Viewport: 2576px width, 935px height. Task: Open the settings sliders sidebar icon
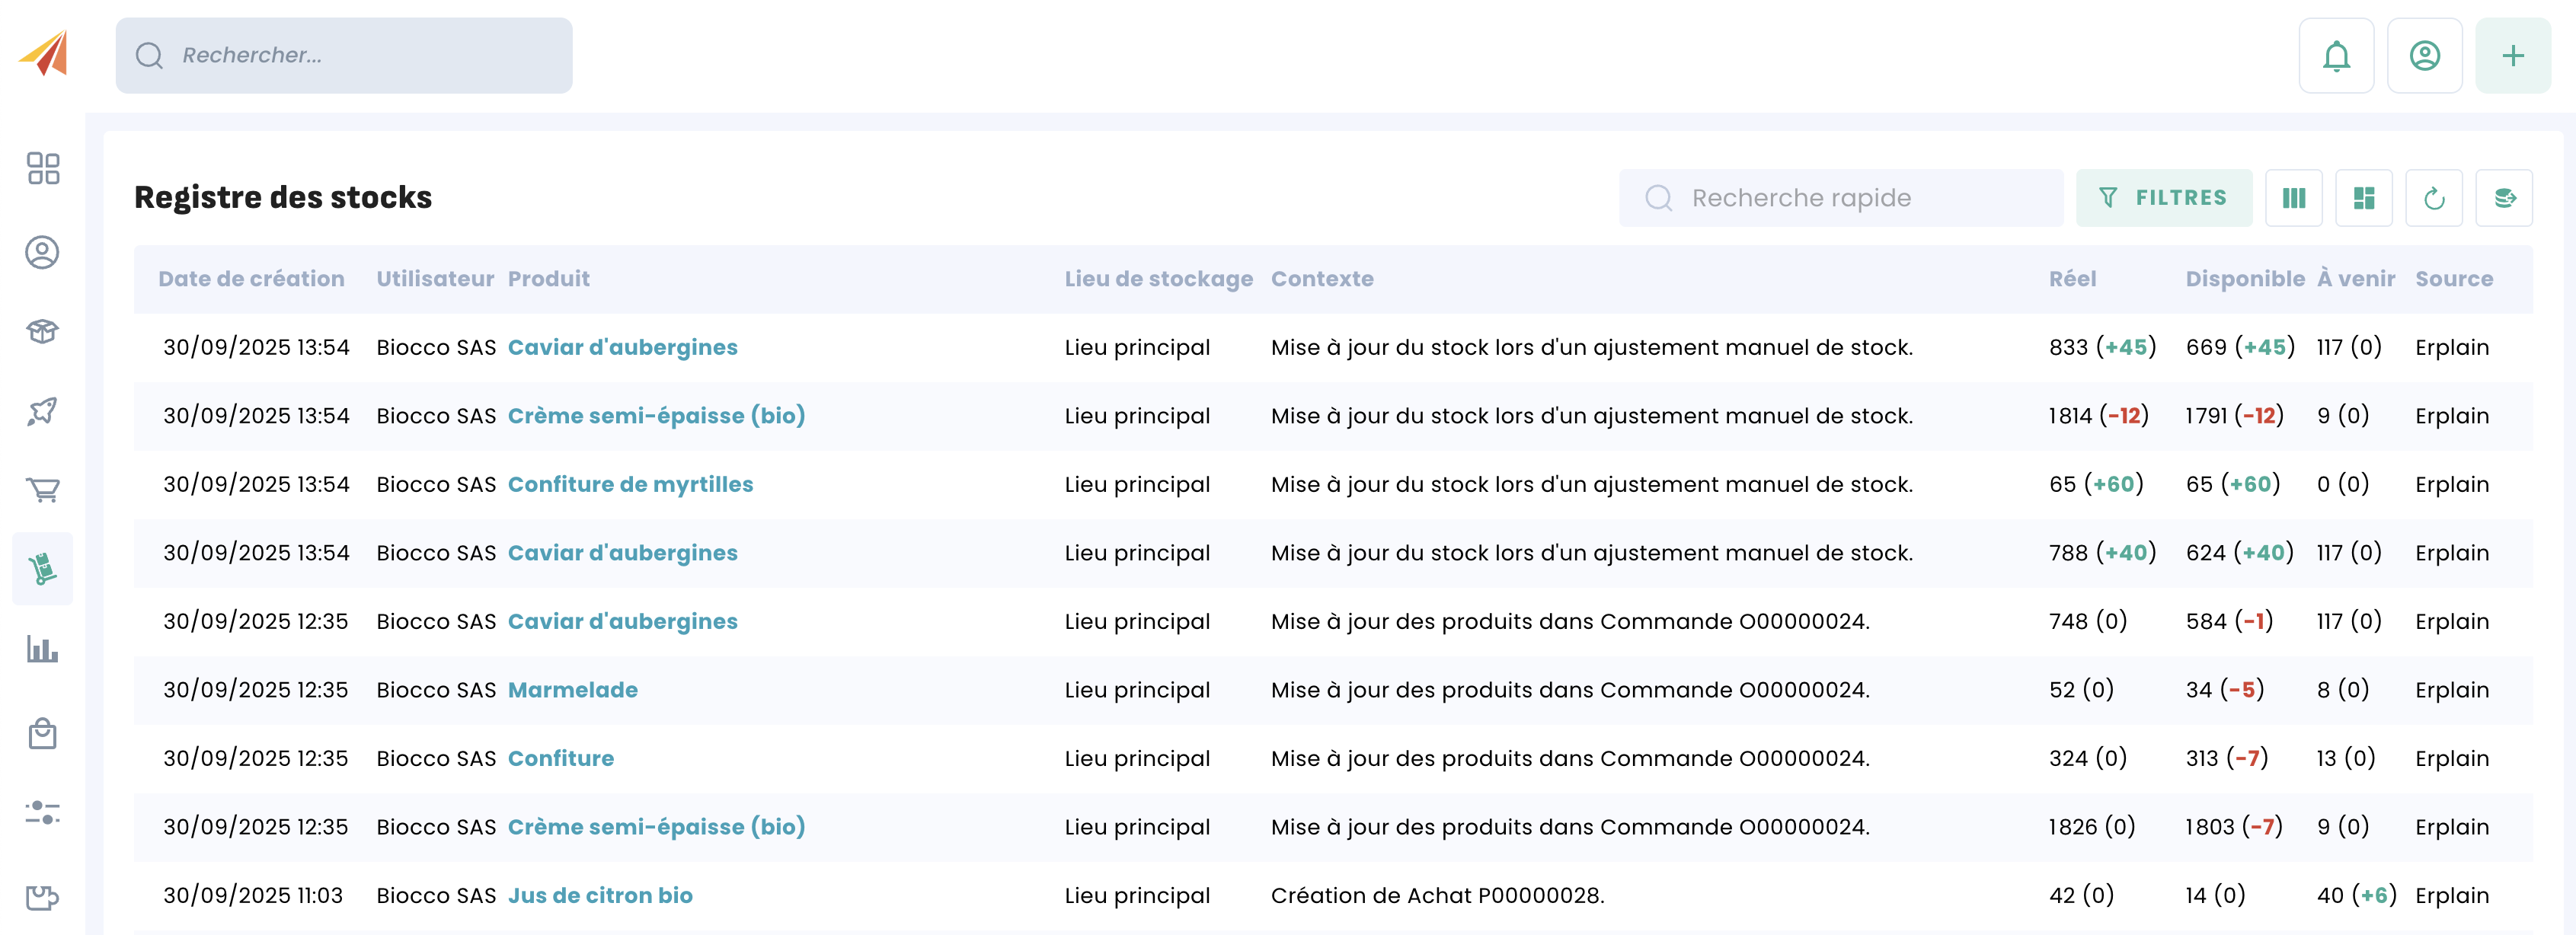(x=43, y=812)
